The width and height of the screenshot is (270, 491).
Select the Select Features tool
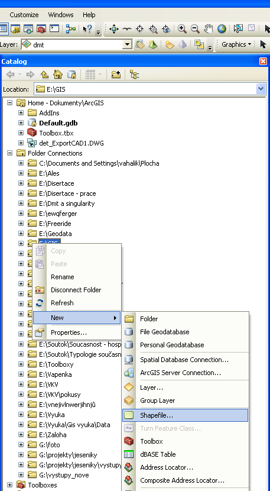pos(238,29)
